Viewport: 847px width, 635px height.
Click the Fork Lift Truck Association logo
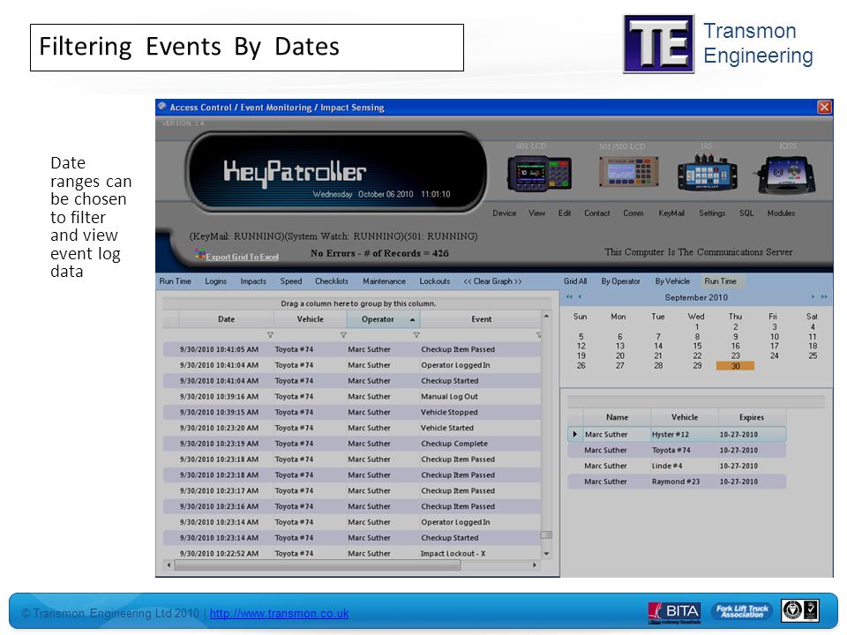tap(742, 611)
